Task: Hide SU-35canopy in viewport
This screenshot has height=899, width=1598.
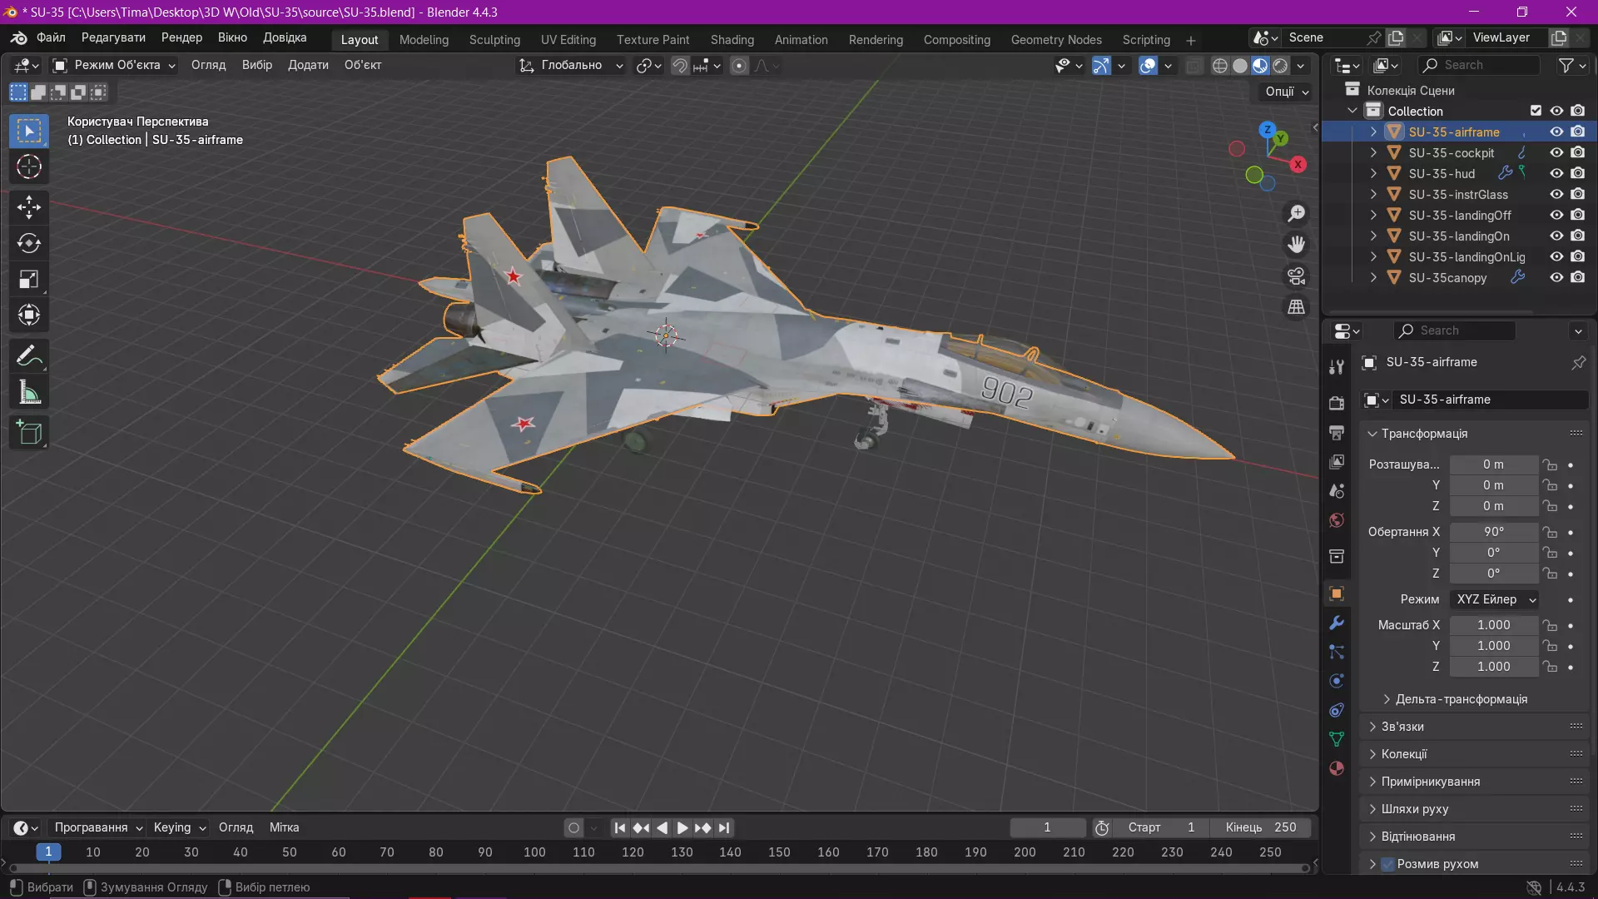Action: pyautogui.click(x=1556, y=278)
